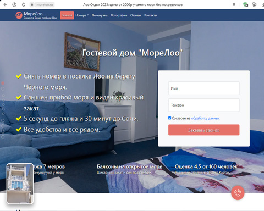This screenshot has height=211, width=264.
Task: Expand the Номера dropdown menu
Action: pyautogui.click(x=82, y=15)
